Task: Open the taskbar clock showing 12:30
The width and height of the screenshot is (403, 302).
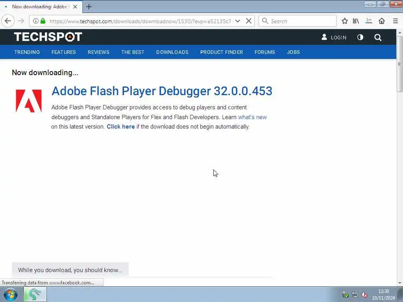Action: (x=383, y=295)
